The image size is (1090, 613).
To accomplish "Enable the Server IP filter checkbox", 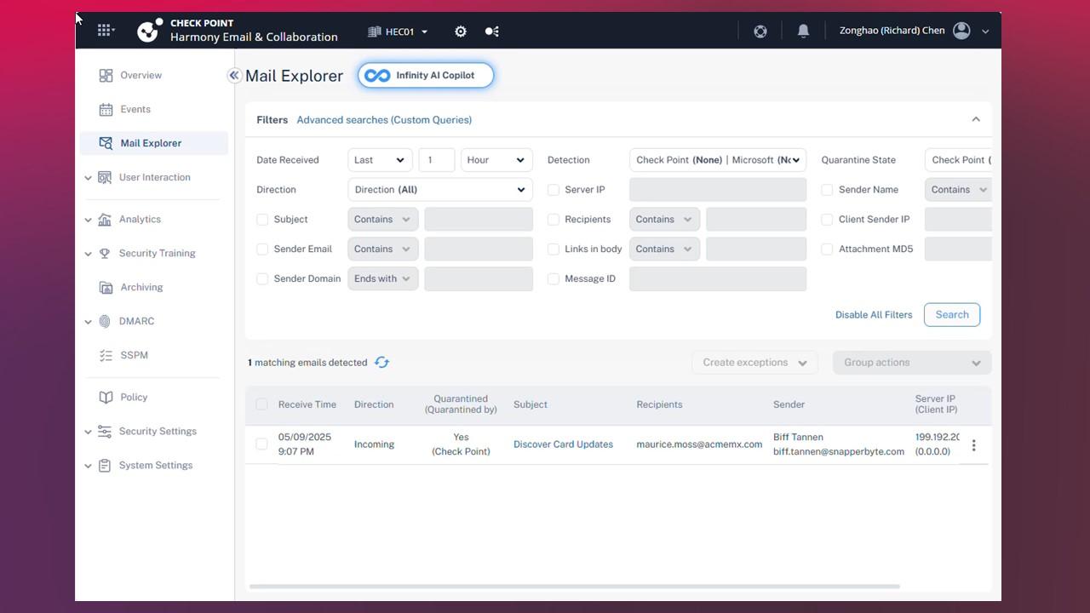I will pos(554,190).
